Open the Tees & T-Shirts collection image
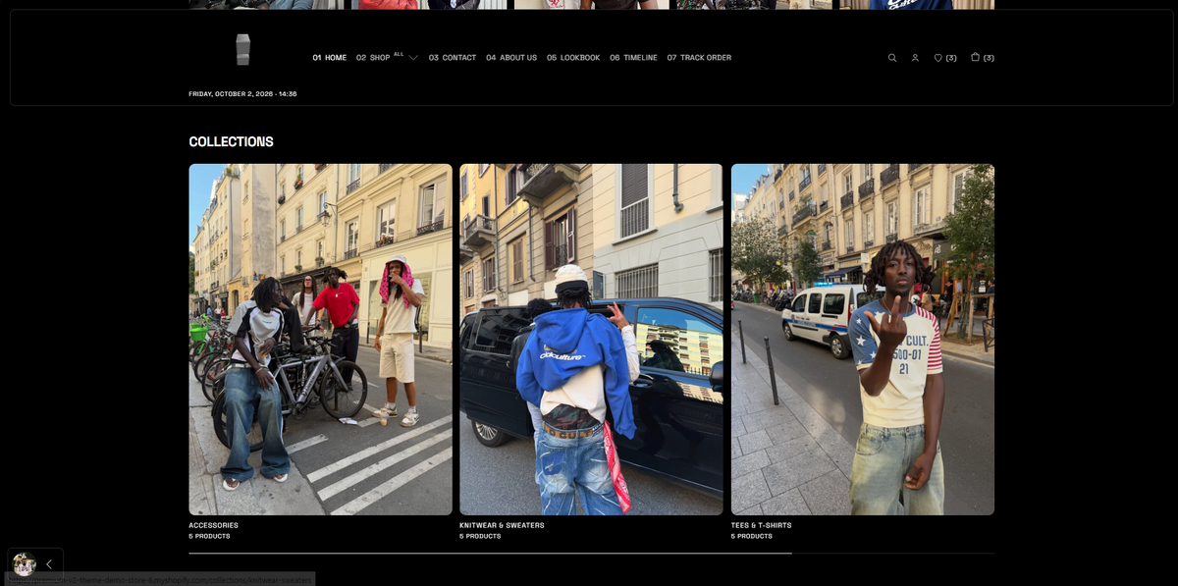 863,340
